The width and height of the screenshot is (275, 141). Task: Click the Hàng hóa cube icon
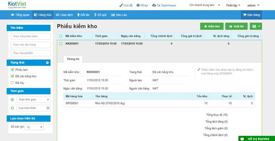(x=35, y=15)
